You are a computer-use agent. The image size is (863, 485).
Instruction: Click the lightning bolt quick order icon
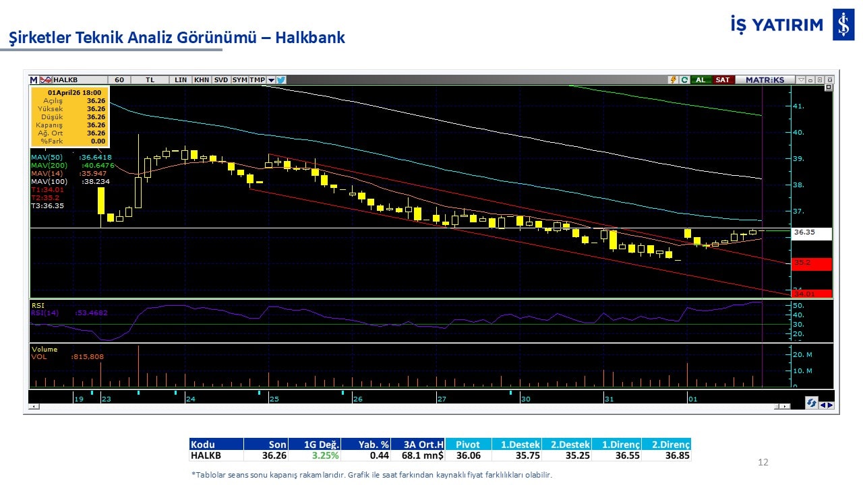[673, 79]
